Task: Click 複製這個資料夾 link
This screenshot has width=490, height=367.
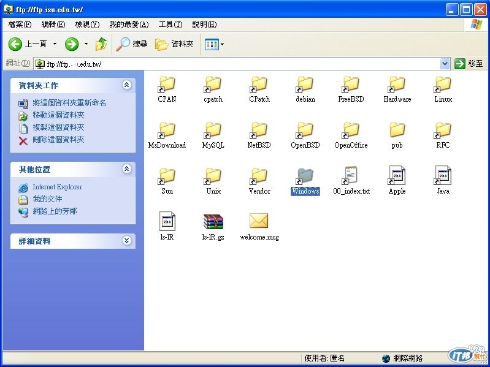Action: tap(58, 127)
